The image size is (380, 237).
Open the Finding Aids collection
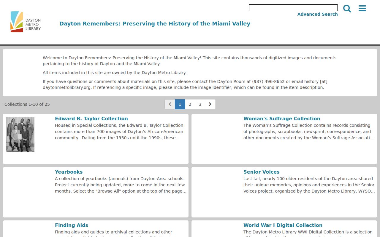coord(72,225)
